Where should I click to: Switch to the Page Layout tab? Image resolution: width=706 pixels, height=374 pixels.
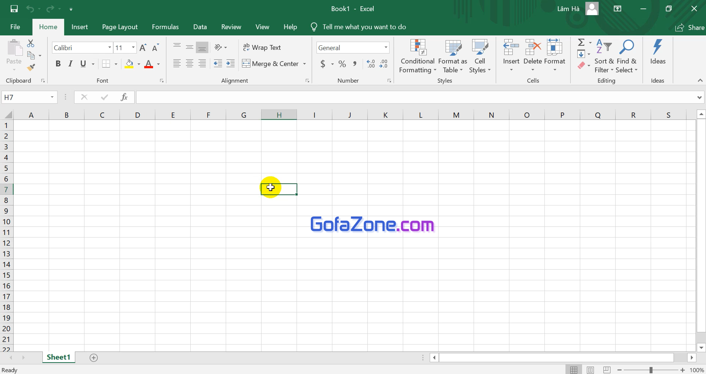[120, 27]
